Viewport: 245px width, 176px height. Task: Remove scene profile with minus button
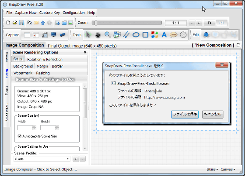(83, 159)
